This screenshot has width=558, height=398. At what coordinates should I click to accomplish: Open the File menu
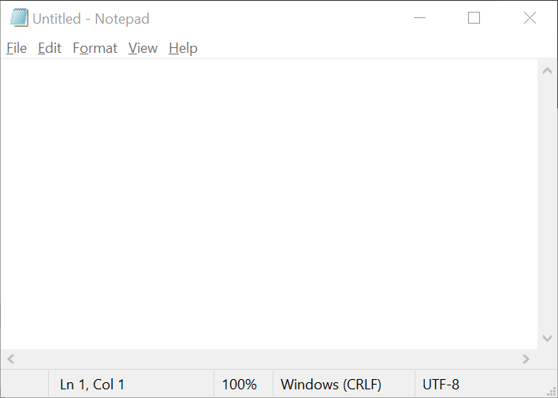point(17,48)
